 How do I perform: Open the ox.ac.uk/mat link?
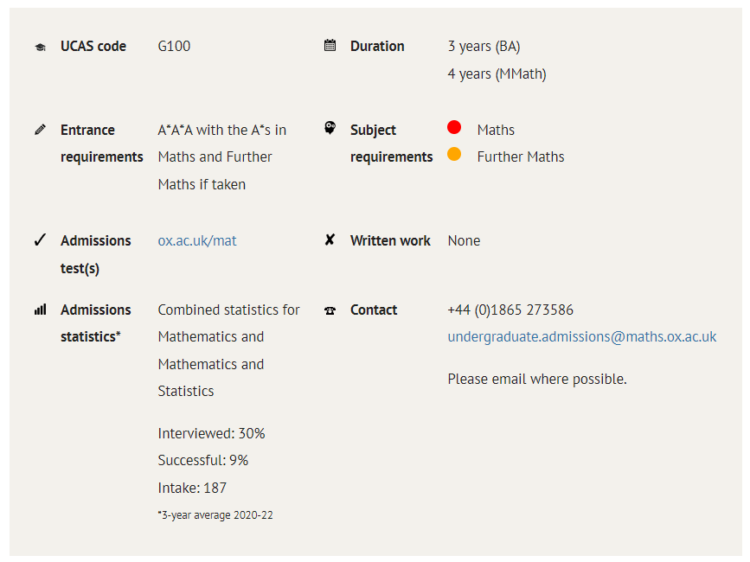pos(197,240)
